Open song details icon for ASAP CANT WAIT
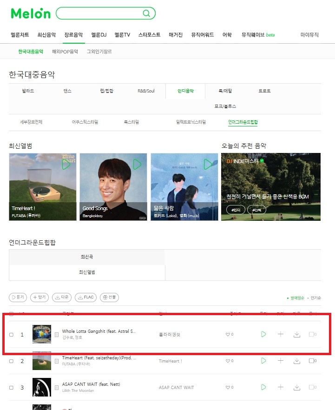Viewport: 335px width, 410px height. [x=56, y=388]
